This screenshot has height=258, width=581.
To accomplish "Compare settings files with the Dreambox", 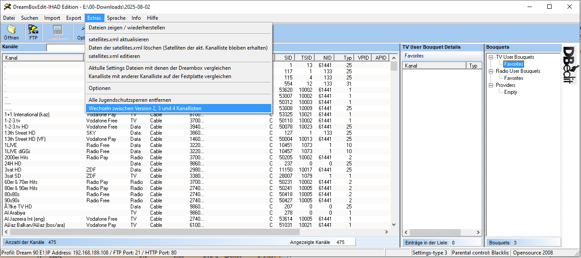I will 179,68.
